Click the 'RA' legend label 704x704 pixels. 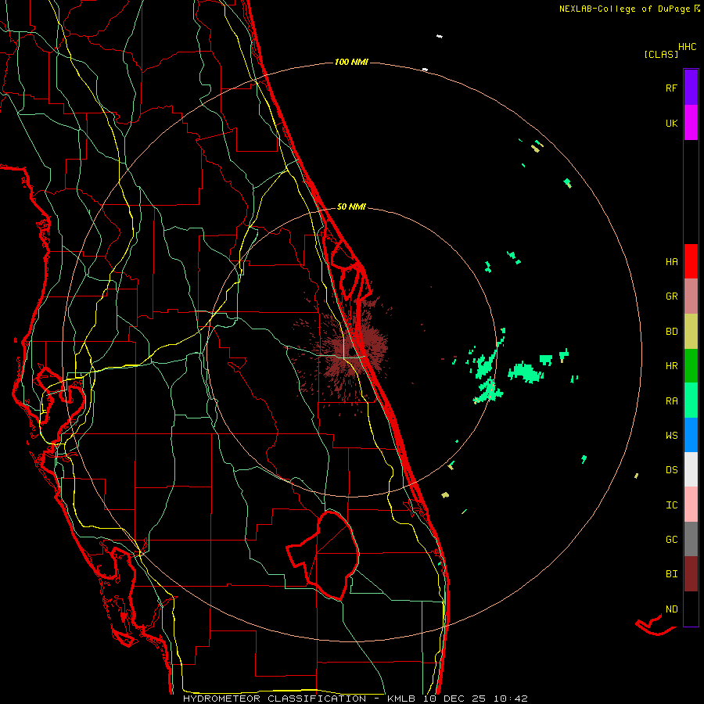coord(671,400)
